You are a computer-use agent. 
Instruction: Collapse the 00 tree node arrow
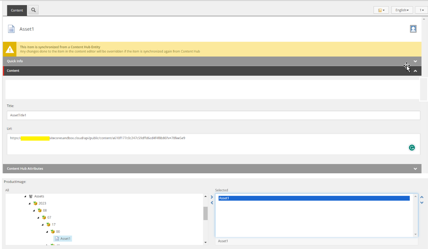point(47,232)
